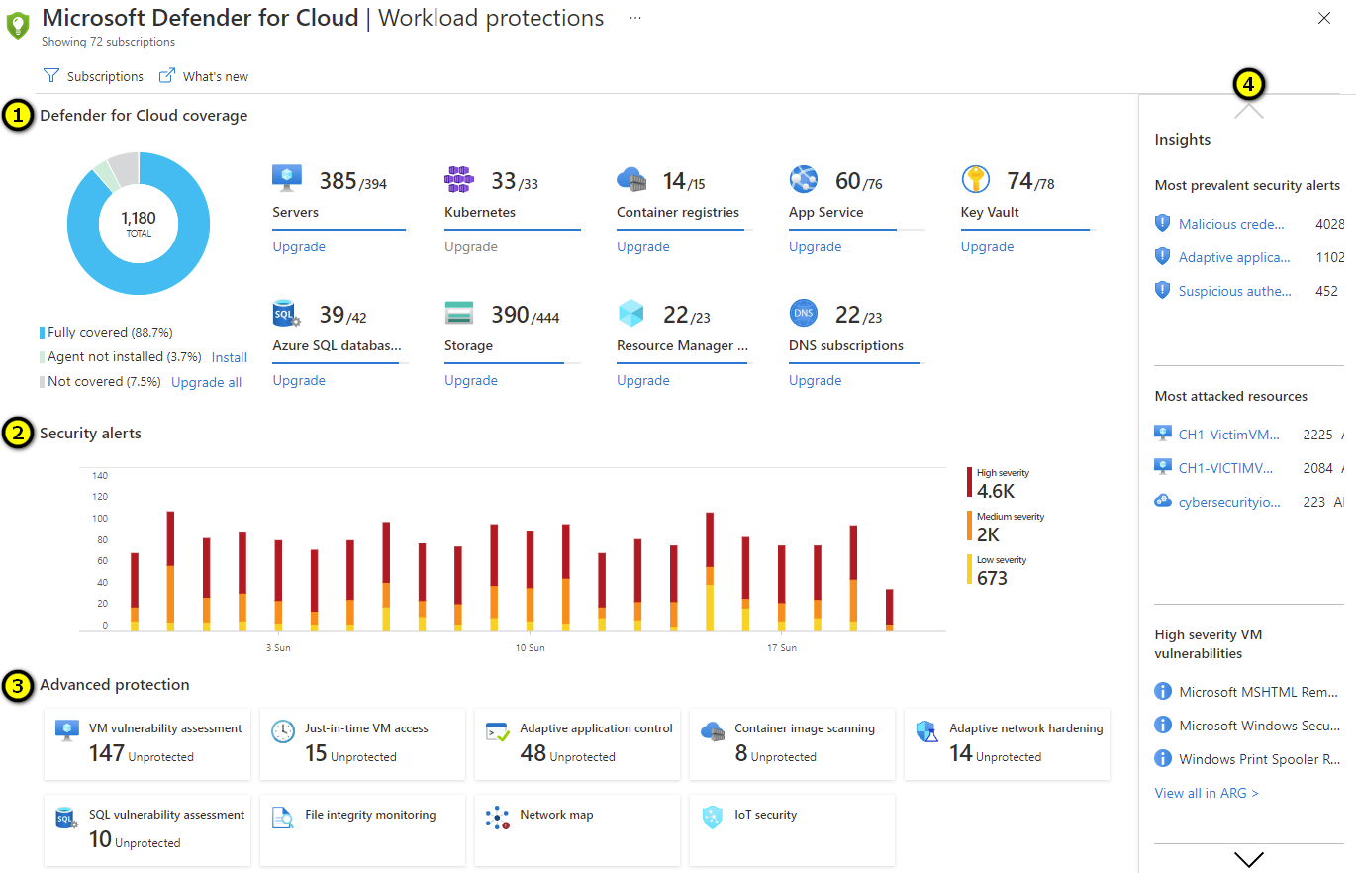Expand more insights with the down chevron
The width and height of the screenshot is (1356, 873).
[x=1249, y=858]
